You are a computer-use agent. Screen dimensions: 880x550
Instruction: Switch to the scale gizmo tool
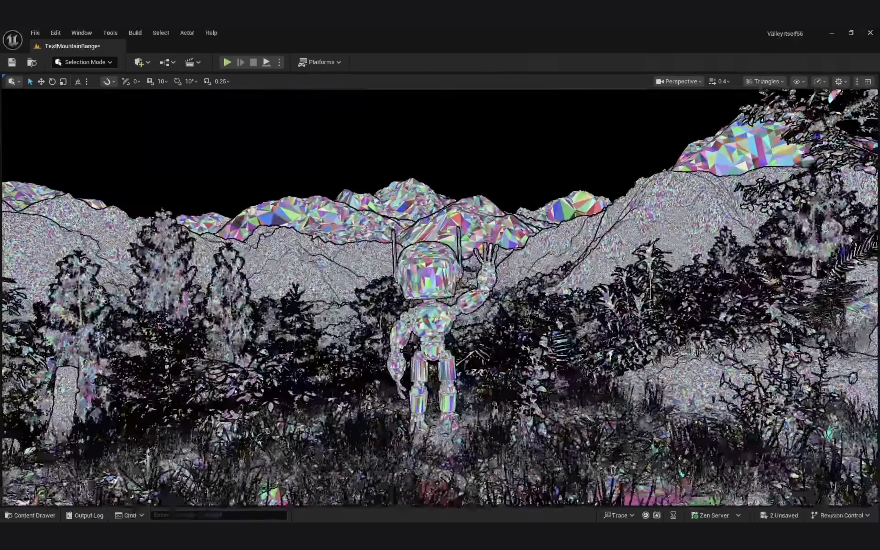63,82
